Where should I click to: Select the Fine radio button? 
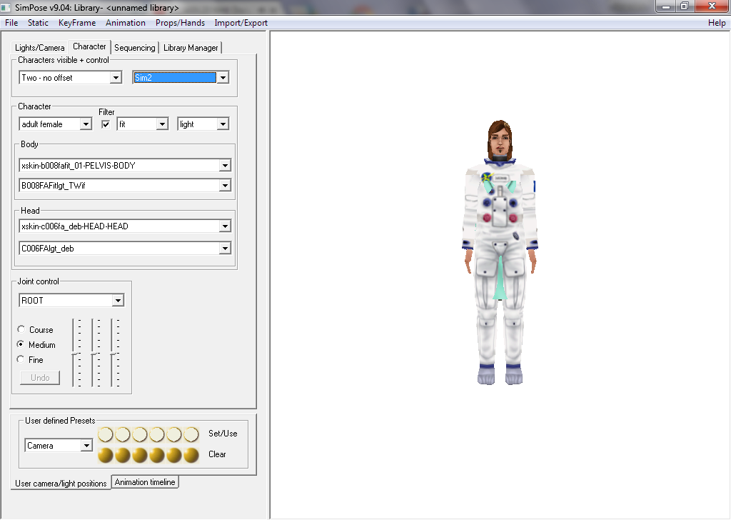(21, 360)
